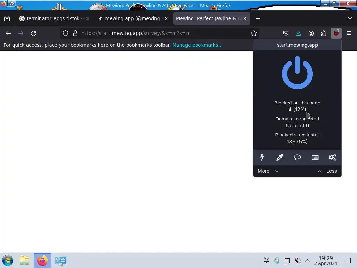Open Firefox account icon

point(311,33)
